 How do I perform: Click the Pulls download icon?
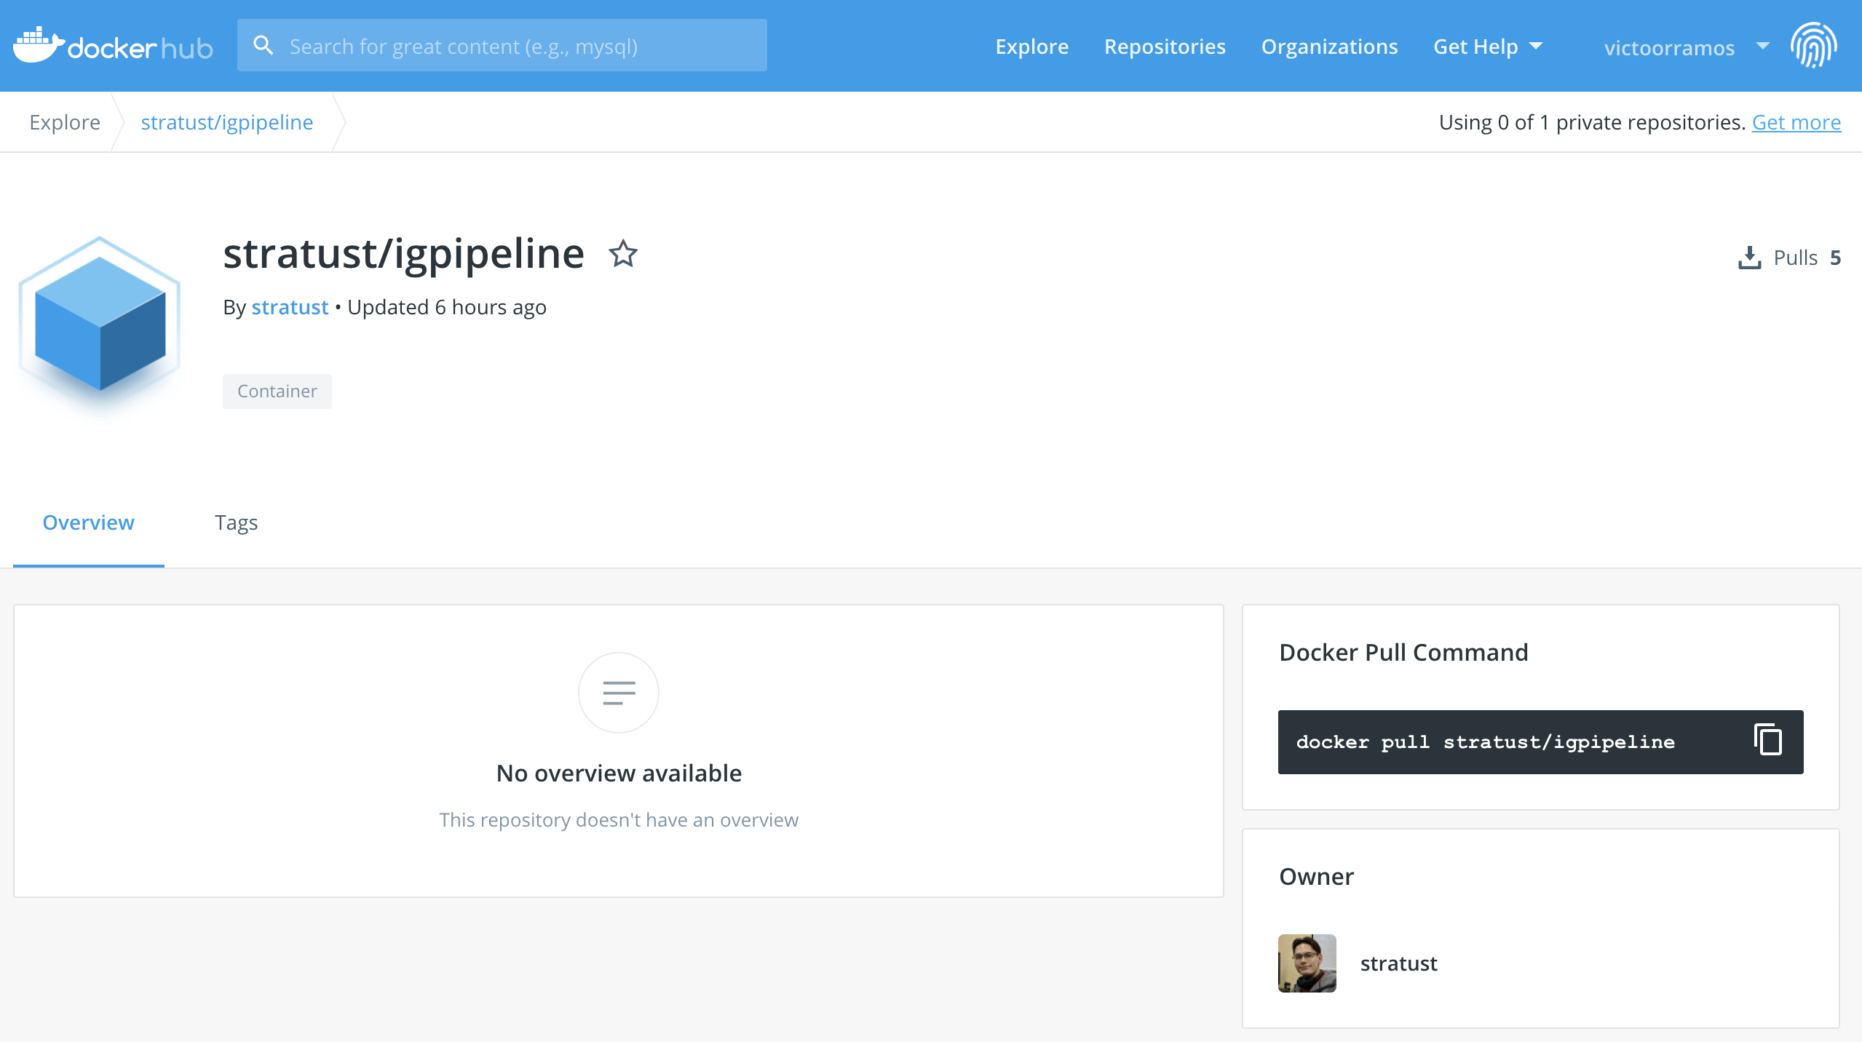coord(1749,258)
